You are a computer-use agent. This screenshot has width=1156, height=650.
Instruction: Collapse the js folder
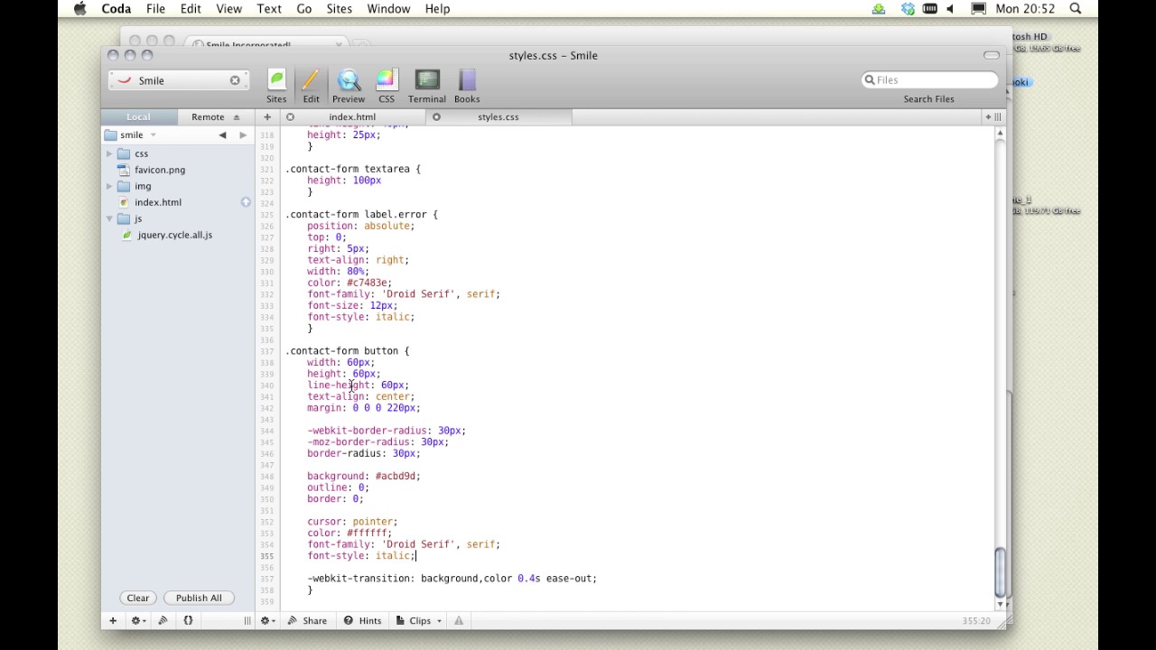(109, 219)
